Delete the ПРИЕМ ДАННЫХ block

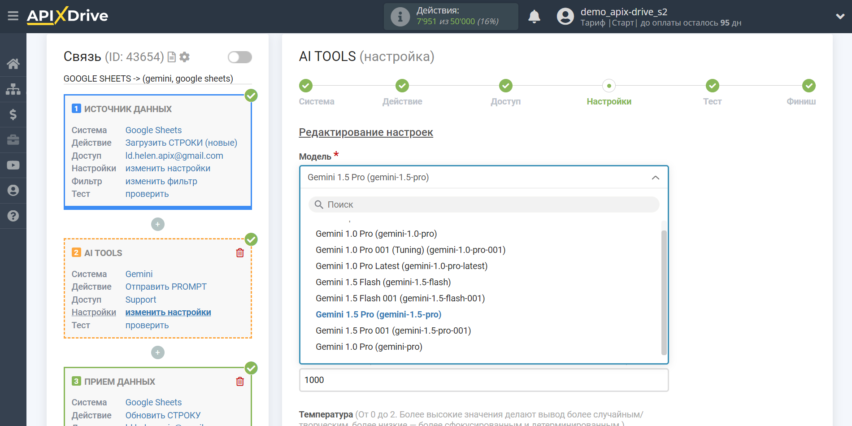240,382
